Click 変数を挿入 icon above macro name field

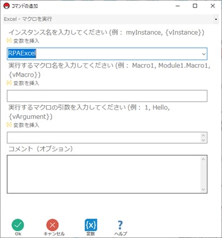click(9, 82)
